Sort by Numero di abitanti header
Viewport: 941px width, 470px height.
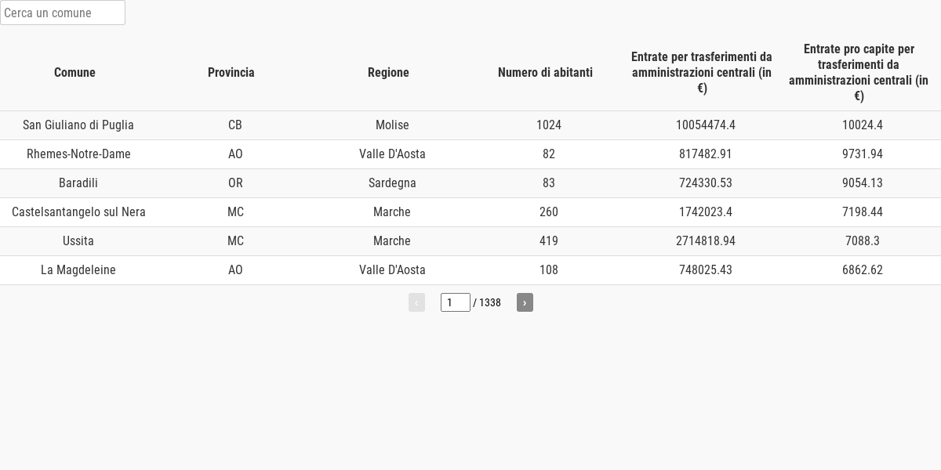click(545, 72)
